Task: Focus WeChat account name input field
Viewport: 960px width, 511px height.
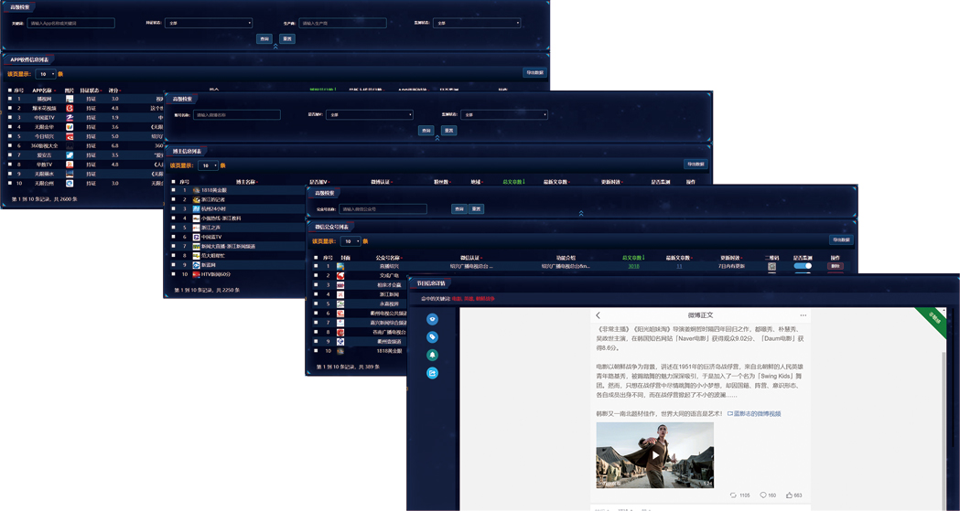Action: [383, 209]
